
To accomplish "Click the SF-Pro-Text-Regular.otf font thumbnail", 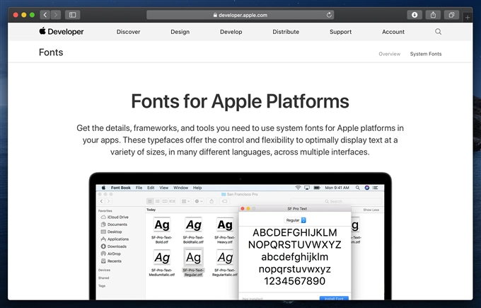I will coord(193,257).
